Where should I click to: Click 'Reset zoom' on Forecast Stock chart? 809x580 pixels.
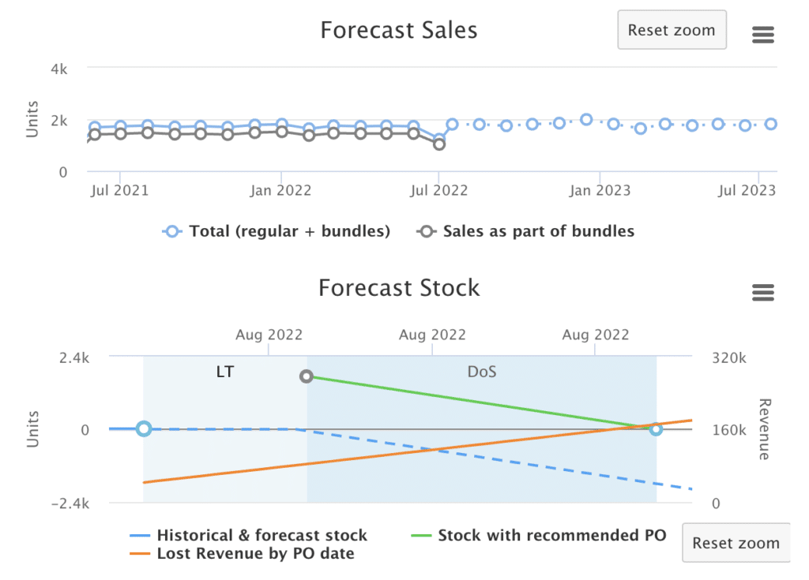[736, 543]
